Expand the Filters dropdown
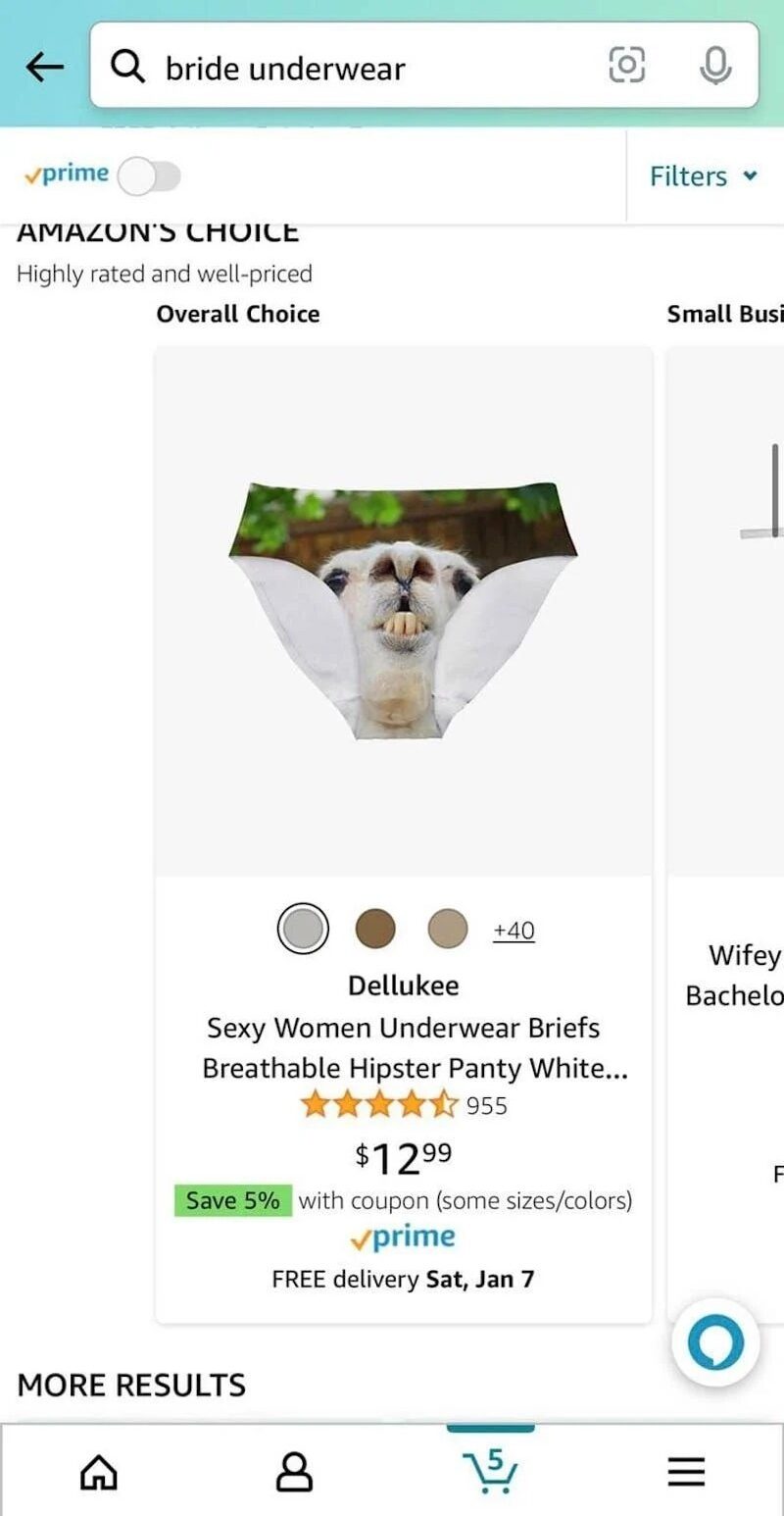 click(704, 177)
